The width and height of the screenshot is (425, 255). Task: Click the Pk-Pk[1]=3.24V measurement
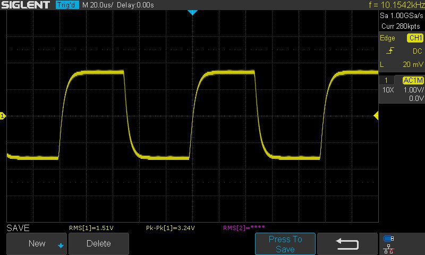170,228
